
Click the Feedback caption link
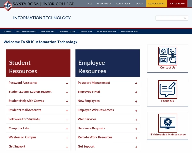pyautogui.click(x=168, y=101)
